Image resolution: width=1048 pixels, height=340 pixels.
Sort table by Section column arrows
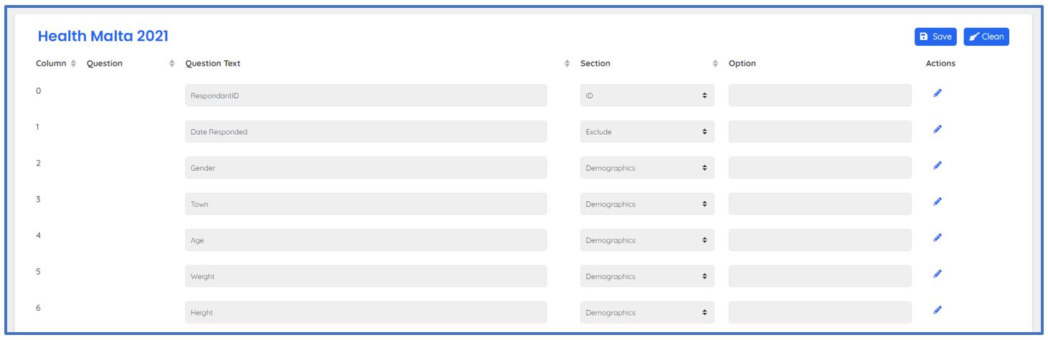715,64
